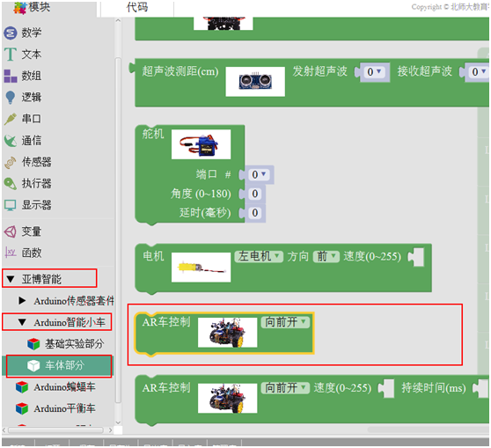Open the 数组 array category icon
The width and height of the screenshot is (491, 448).
pos(11,76)
